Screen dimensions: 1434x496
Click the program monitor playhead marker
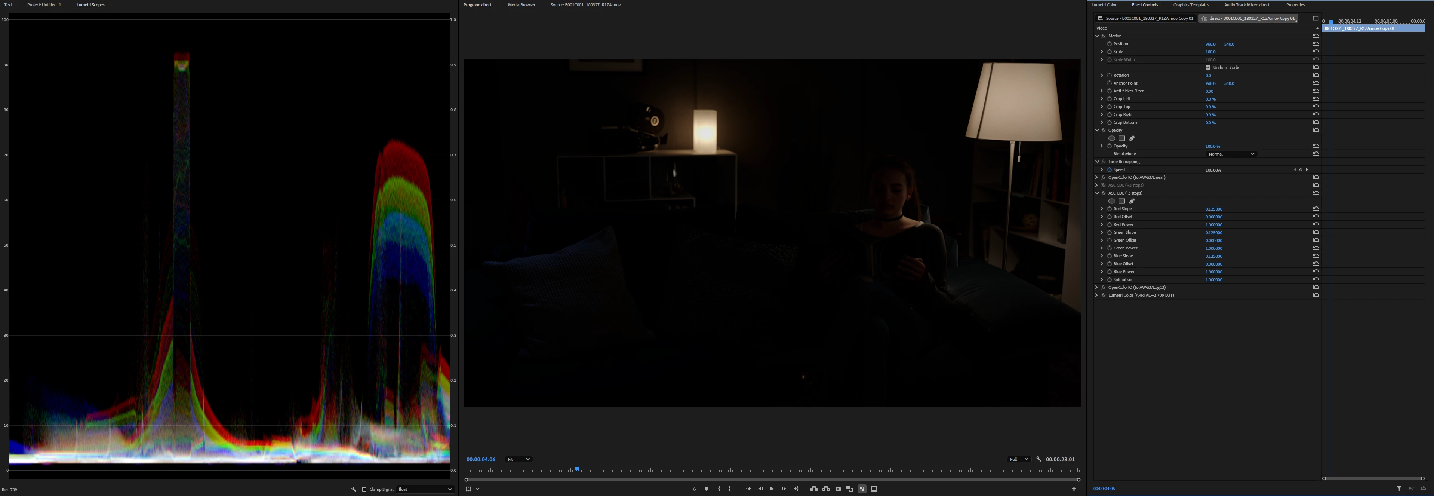(x=577, y=469)
